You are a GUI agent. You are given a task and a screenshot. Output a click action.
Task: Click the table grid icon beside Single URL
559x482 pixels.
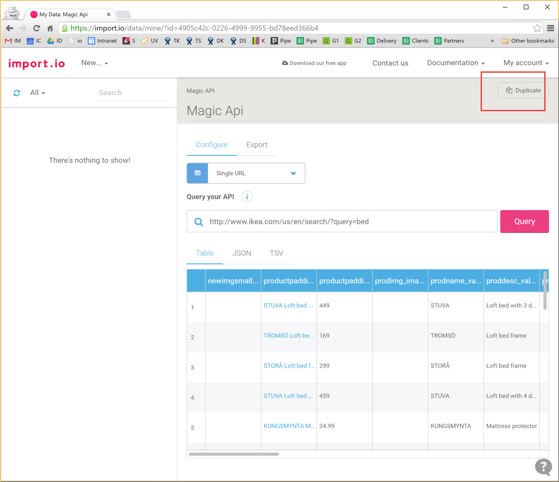click(197, 173)
